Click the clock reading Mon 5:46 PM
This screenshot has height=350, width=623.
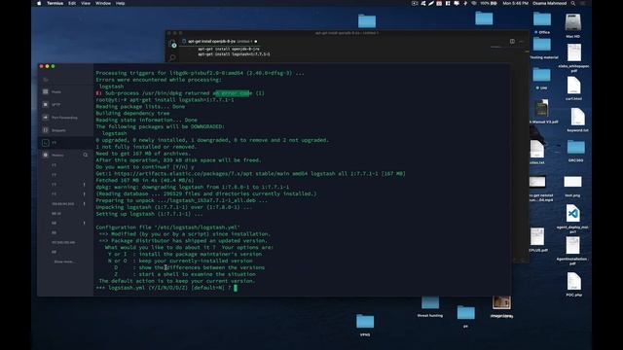515,3
